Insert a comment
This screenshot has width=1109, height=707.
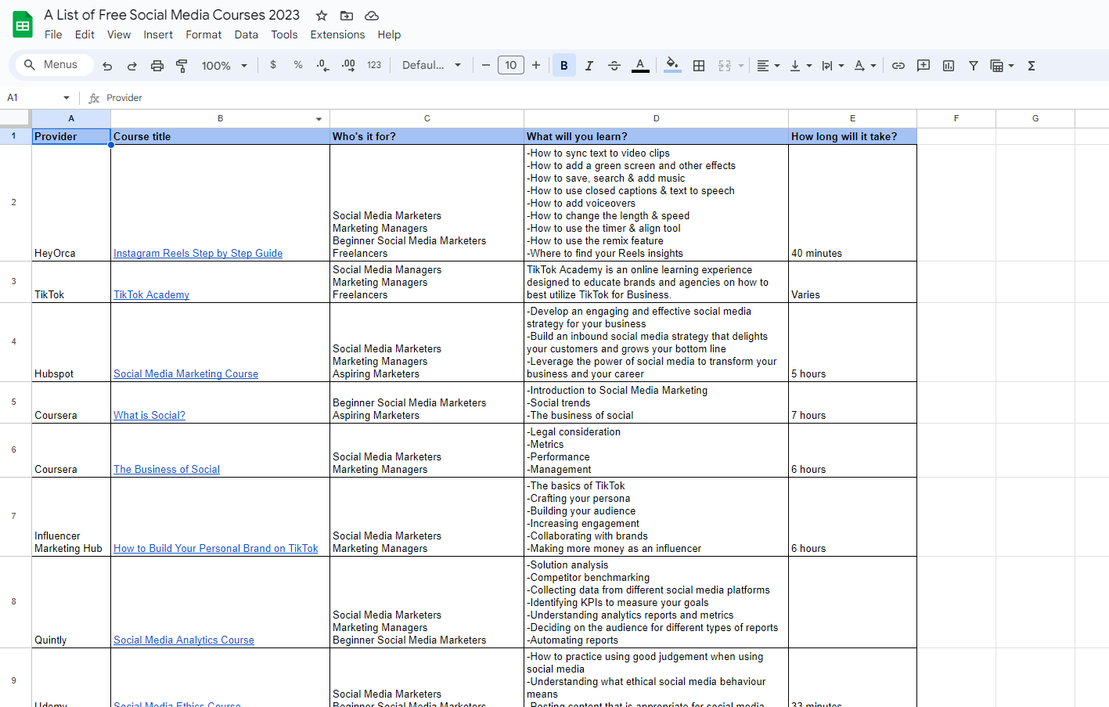[x=924, y=66]
